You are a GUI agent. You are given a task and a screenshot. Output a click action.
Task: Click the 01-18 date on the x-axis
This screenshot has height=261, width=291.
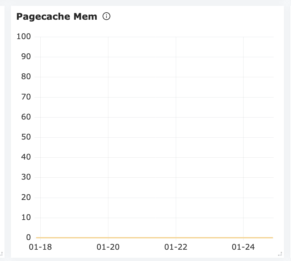tap(40, 247)
